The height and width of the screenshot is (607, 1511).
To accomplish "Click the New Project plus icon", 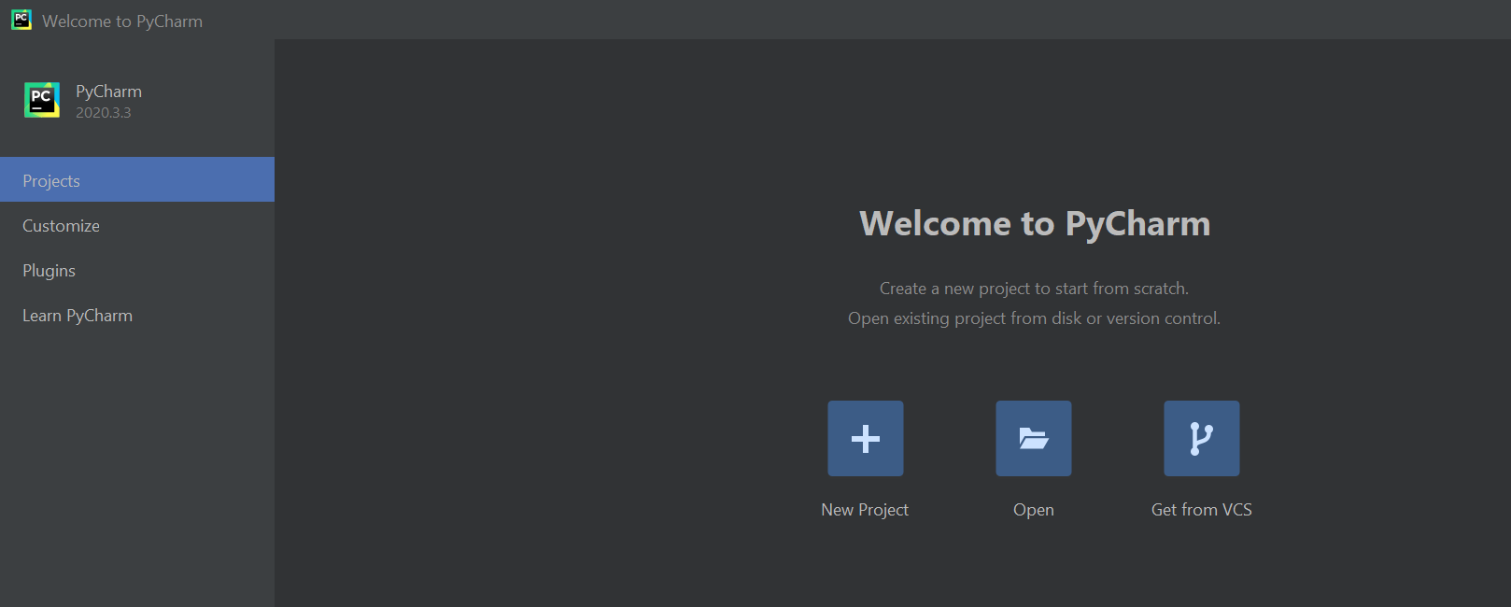I will 865,438.
